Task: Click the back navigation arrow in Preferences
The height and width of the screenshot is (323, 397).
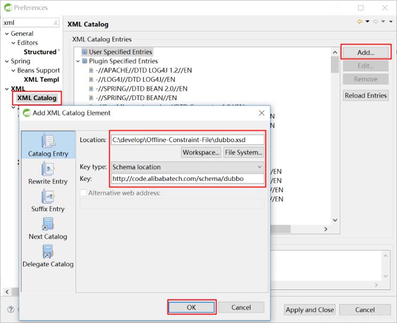Action: (360, 21)
